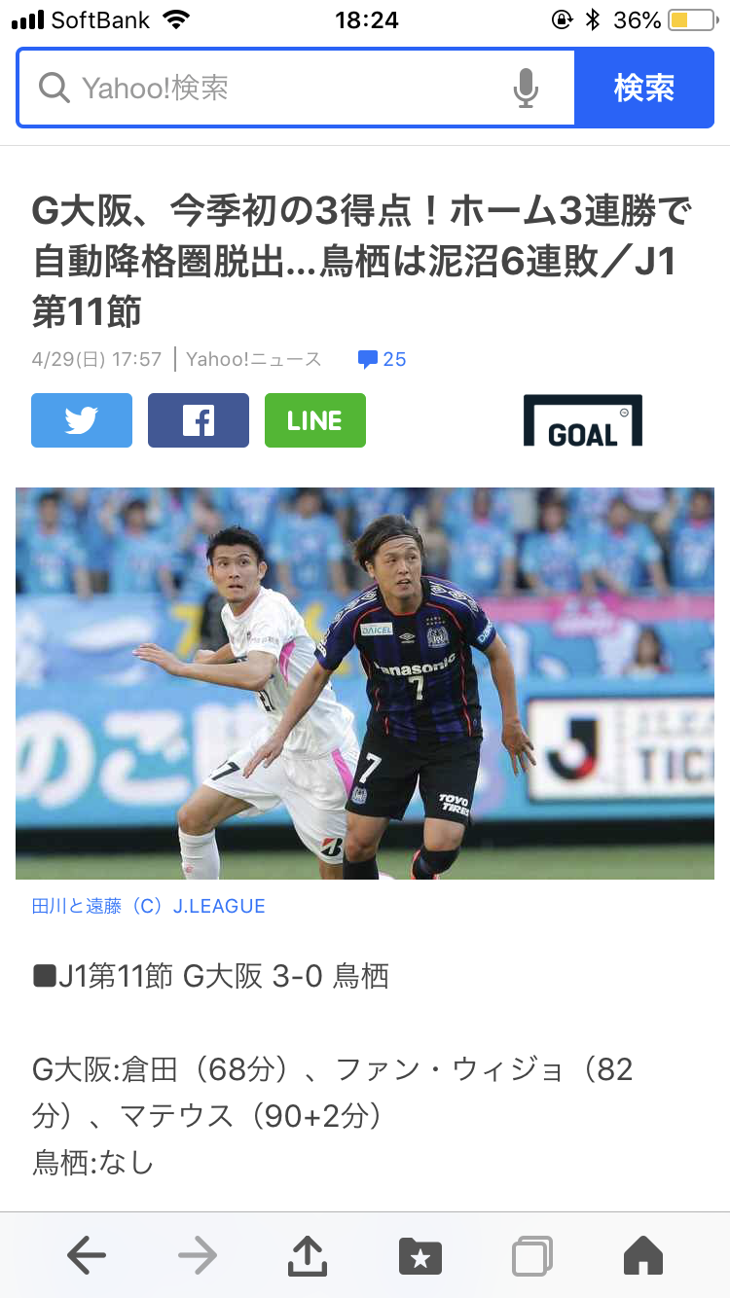Open the soccer match photo

coord(365,683)
